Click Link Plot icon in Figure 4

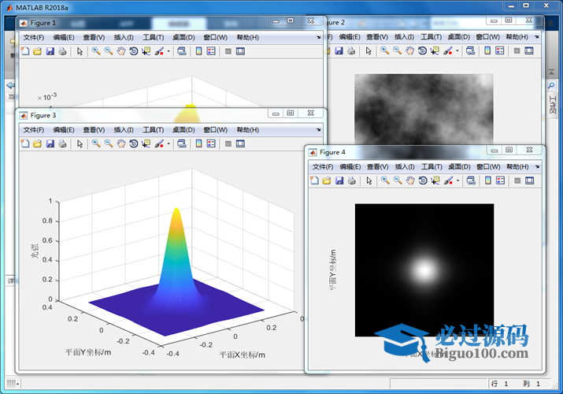click(471, 180)
